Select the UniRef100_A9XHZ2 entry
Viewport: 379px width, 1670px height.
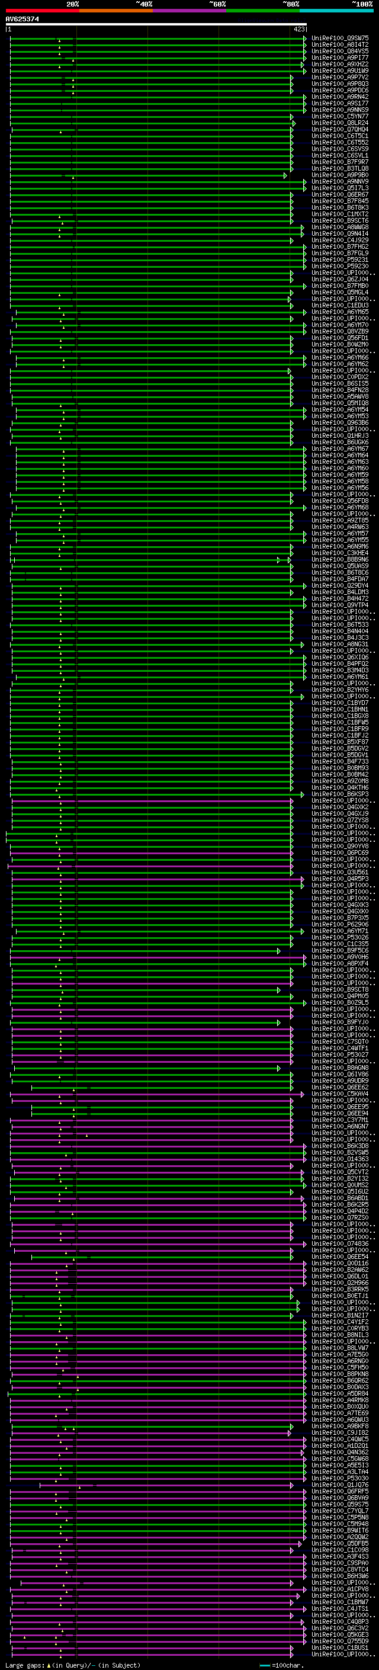tap(340, 64)
